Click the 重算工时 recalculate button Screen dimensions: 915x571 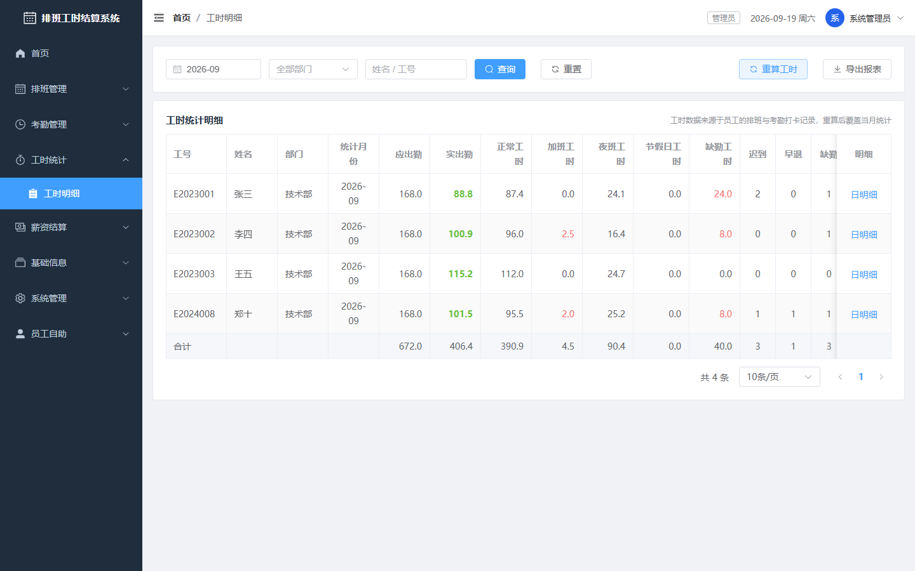point(773,69)
